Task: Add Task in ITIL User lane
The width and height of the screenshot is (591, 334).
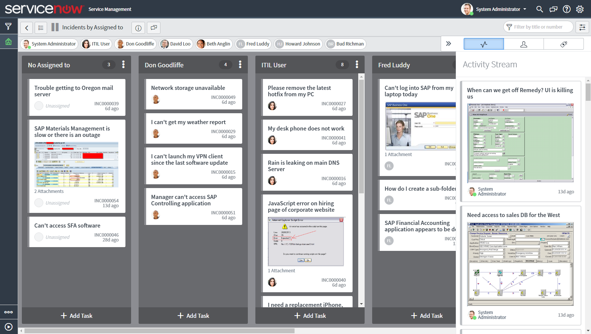Action: pos(310,316)
